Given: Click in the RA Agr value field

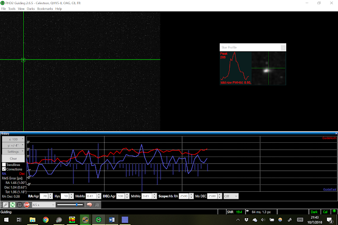Looking at the screenshot, I should pyautogui.click(x=44, y=196).
